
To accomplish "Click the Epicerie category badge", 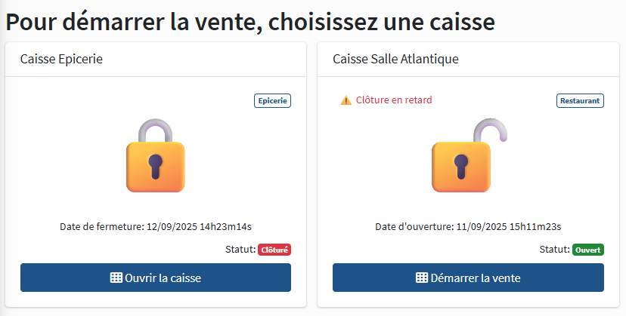I will click(x=272, y=100).
